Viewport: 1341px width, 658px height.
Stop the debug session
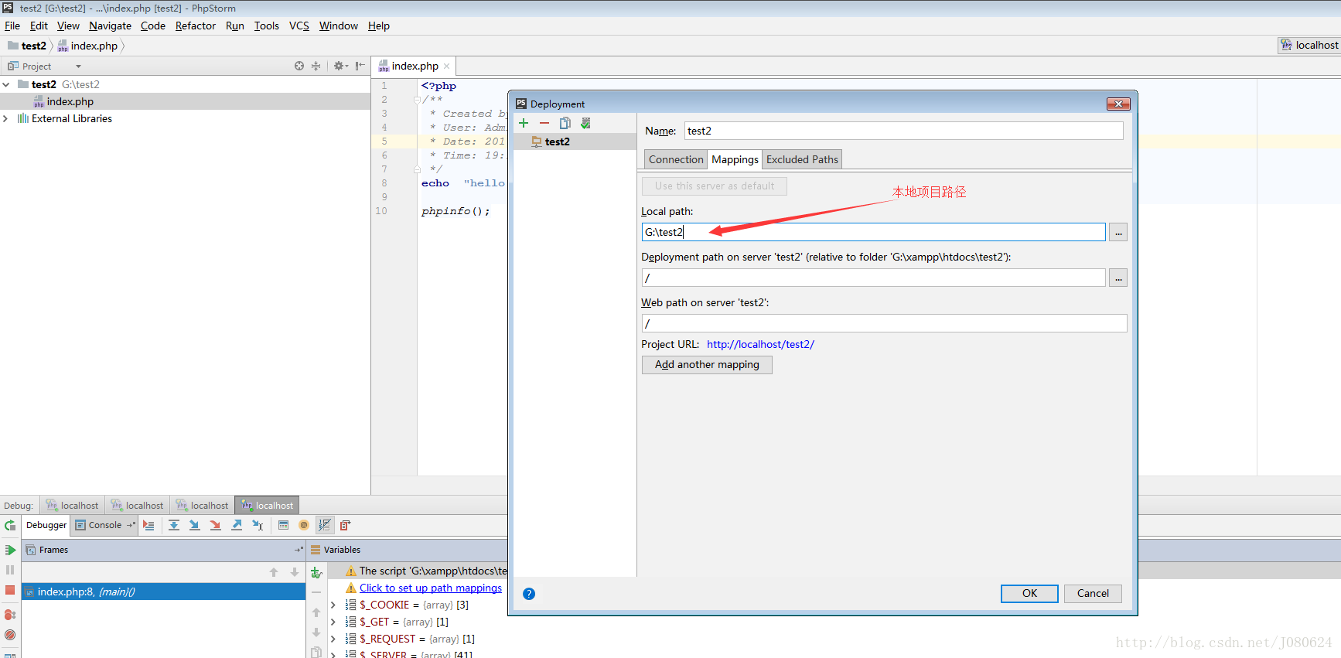pos(10,590)
